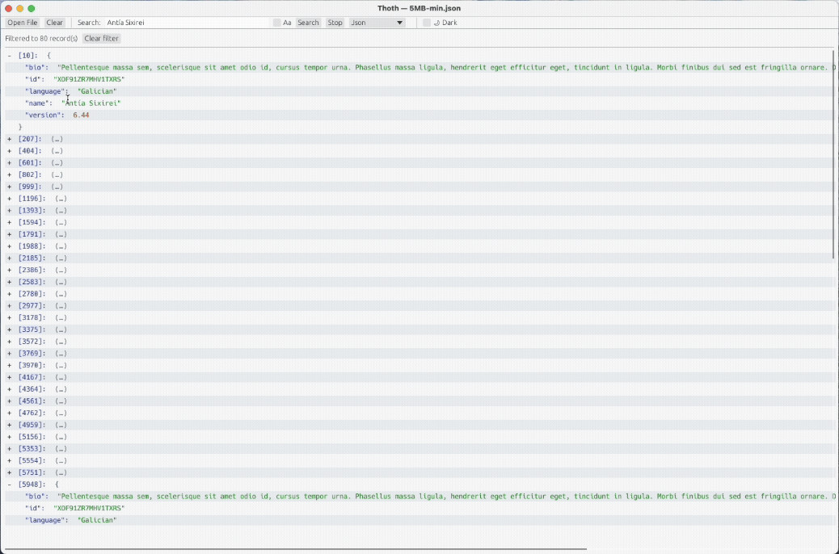Expand record [4561]
Viewport: 839px width, 554px height.
[x=9, y=401]
